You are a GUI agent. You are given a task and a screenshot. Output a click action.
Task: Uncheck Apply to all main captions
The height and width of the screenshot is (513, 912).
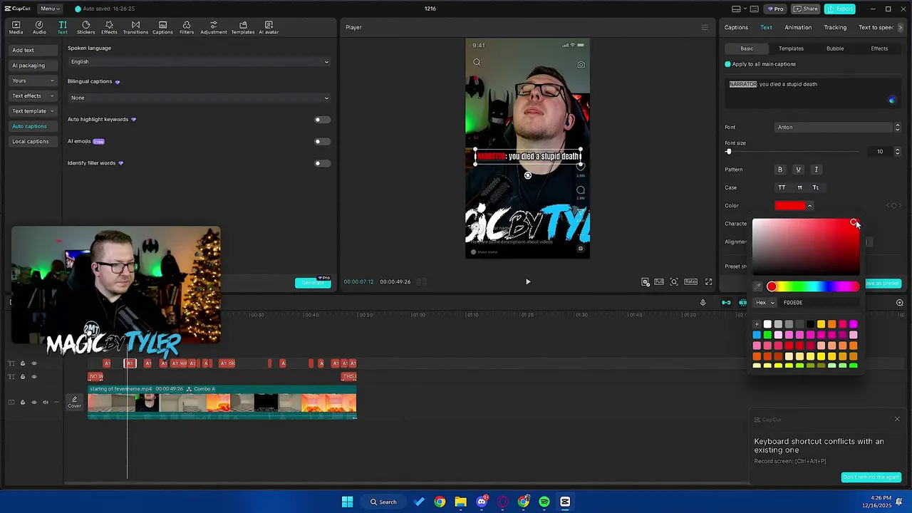727,64
